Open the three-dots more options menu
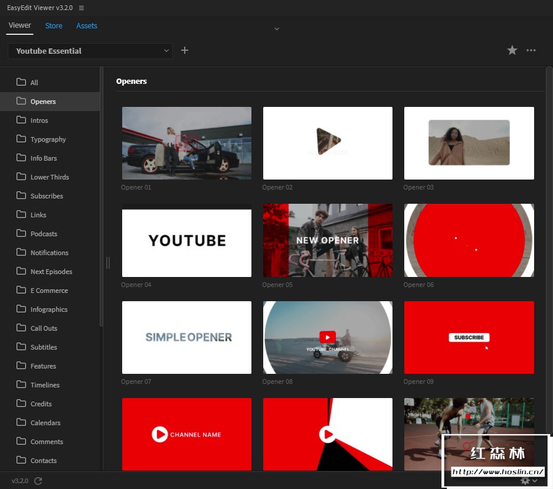This screenshot has width=553, height=489. 531,51
